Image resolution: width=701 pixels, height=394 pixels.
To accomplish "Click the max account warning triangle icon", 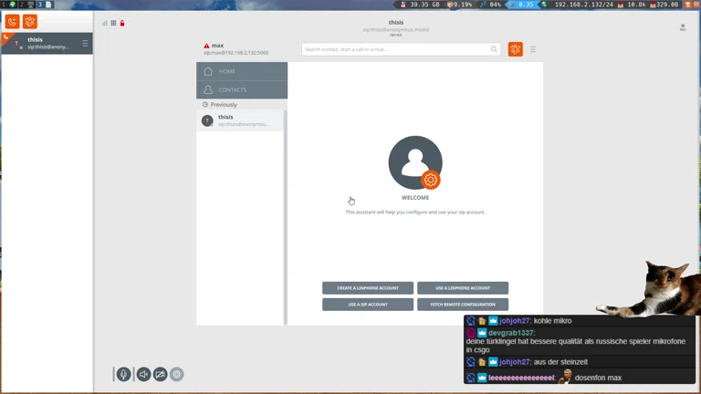I will 206,46.
